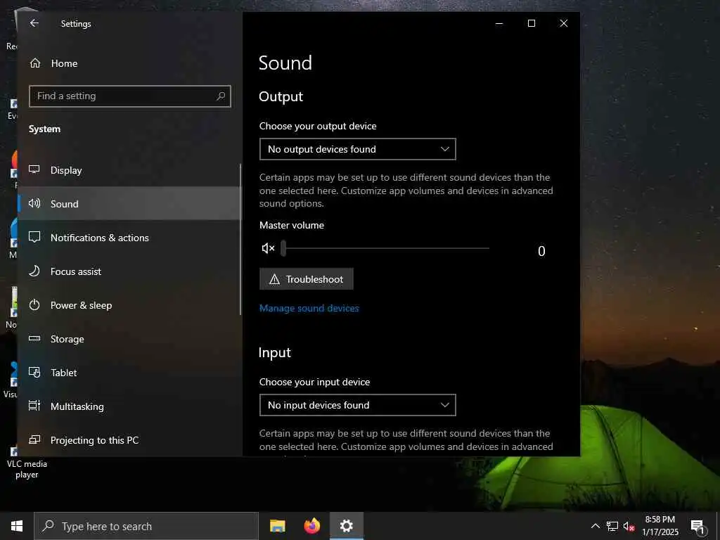Click the Tablet icon in sidebar
The image size is (720, 540).
click(x=34, y=372)
